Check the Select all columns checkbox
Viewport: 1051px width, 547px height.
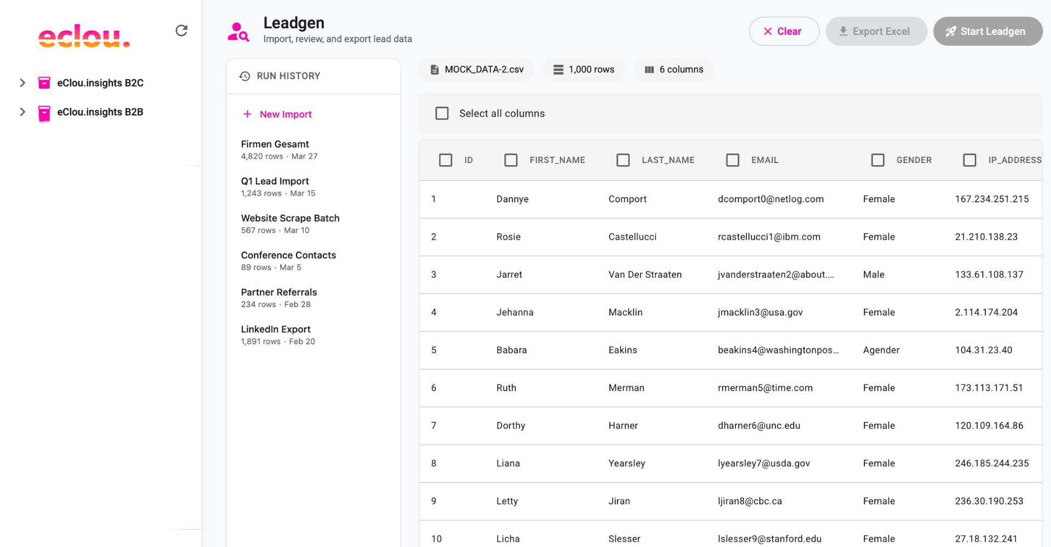point(442,114)
